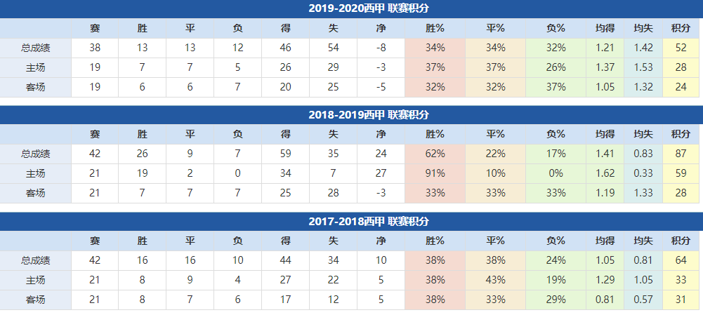Click 均得 header in 2019-2020 table
The width and height of the screenshot is (703, 315).
click(x=605, y=29)
